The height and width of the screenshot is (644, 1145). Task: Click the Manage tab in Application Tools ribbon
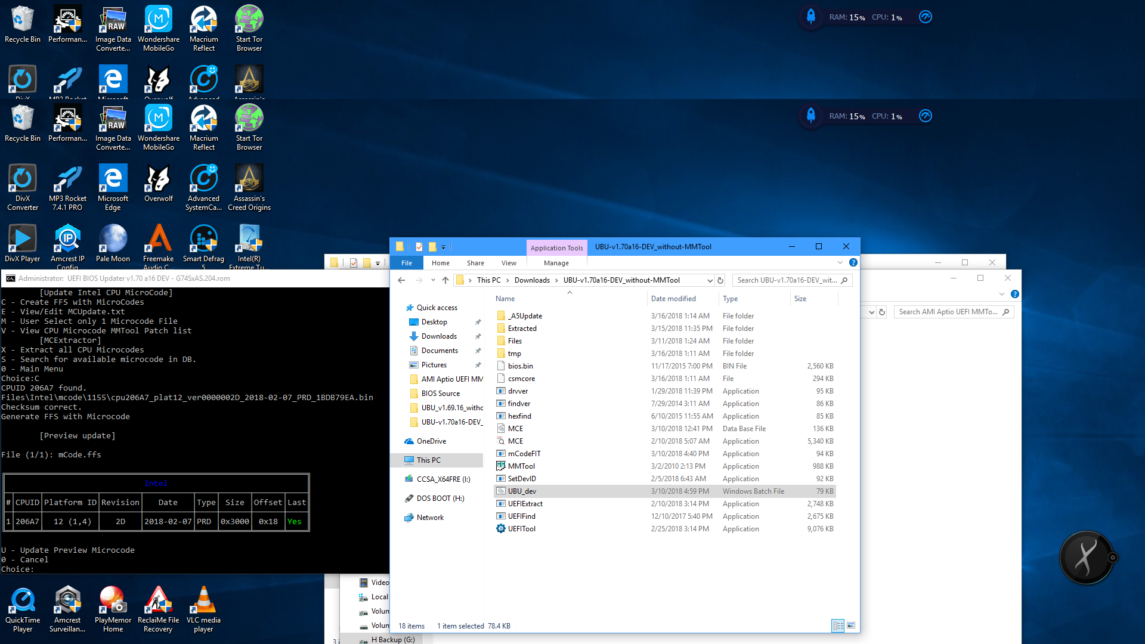(557, 262)
